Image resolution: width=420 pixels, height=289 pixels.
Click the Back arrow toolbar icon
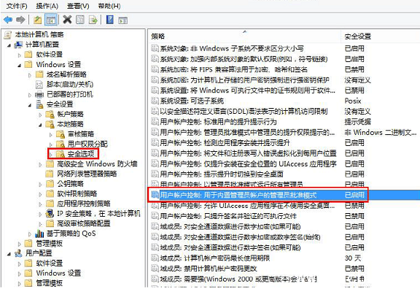[x=8, y=20]
